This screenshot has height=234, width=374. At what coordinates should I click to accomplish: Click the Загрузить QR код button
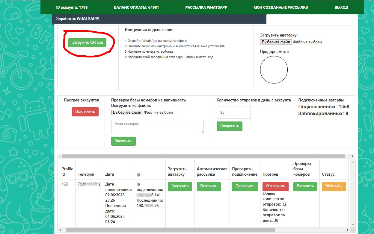[x=87, y=42]
